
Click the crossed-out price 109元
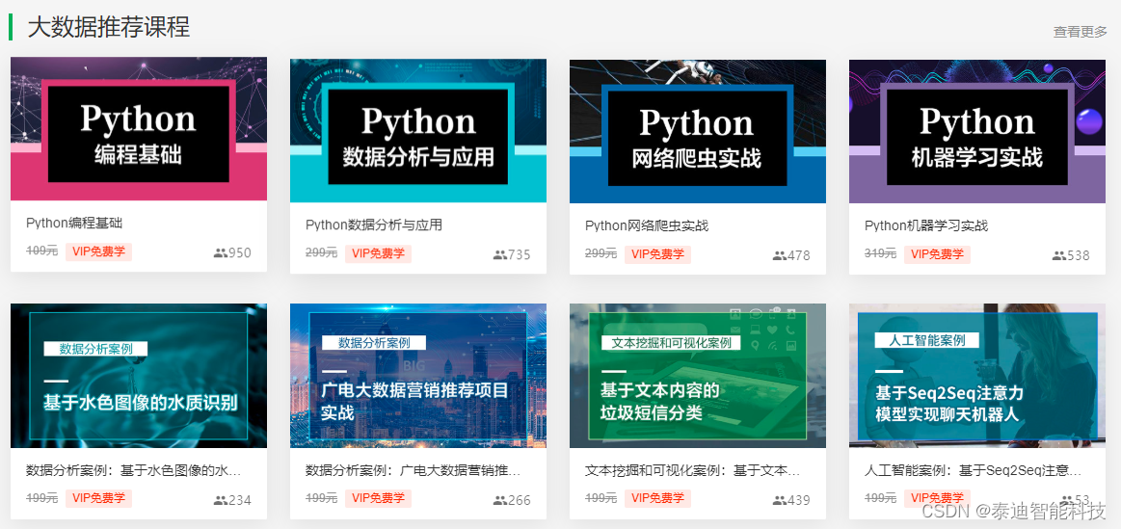pyautogui.click(x=42, y=251)
